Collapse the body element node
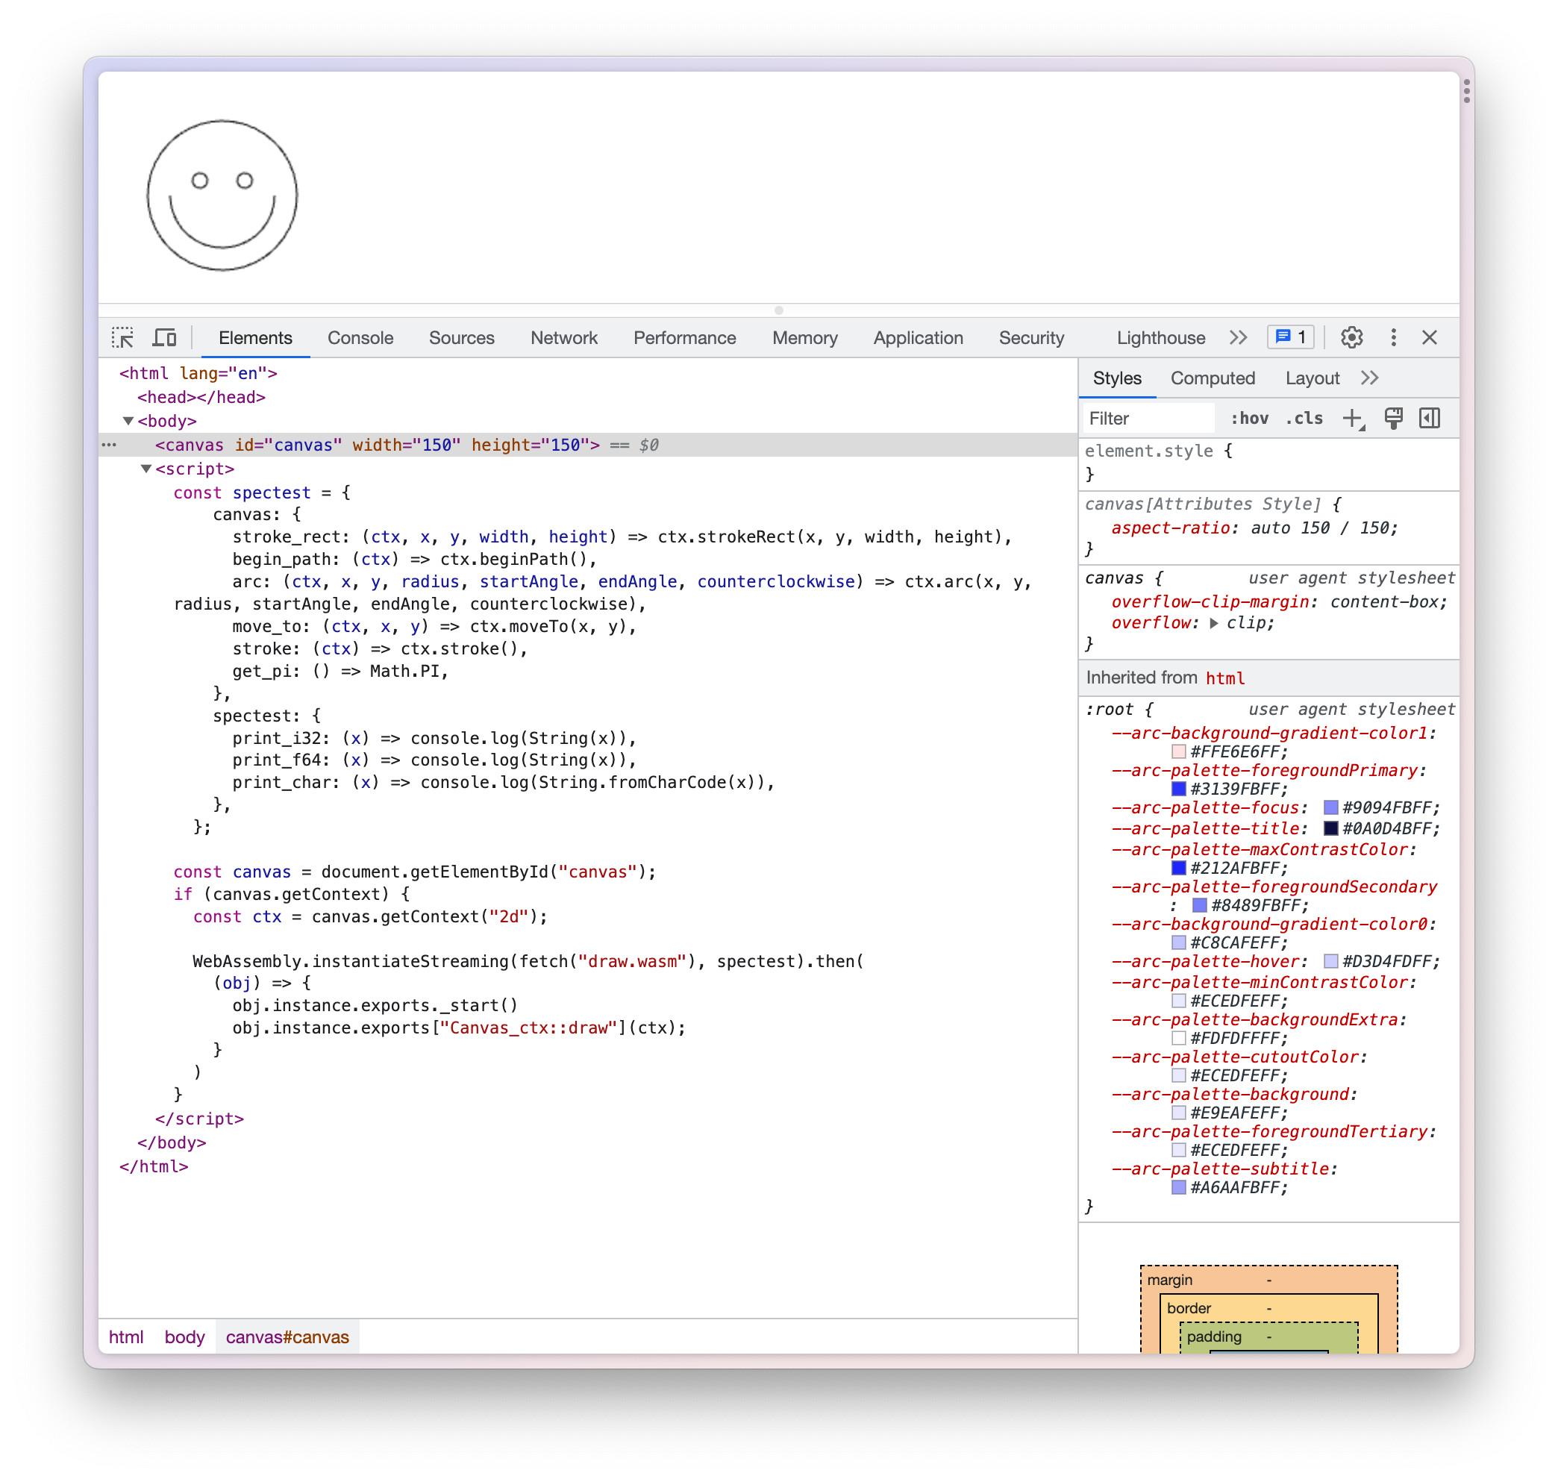Viewport: 1558px width, 1479px height. (128, 421)
